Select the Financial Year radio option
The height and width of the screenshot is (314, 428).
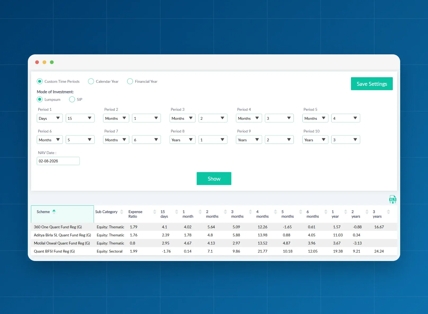pyautogui.click(x=130, y=81)
